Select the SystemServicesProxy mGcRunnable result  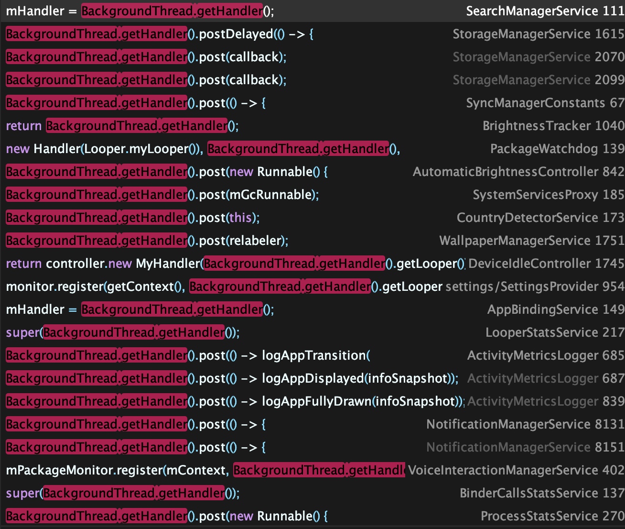312,195
